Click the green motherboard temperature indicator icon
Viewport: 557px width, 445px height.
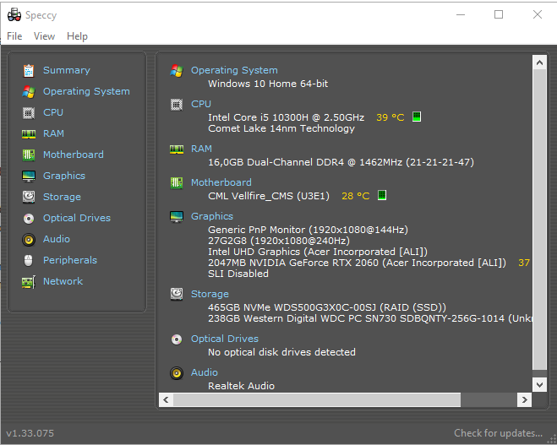[382, 195]
